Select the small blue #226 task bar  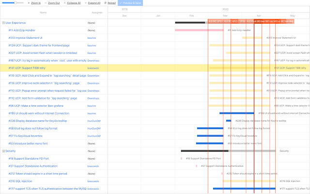[229, 121]
